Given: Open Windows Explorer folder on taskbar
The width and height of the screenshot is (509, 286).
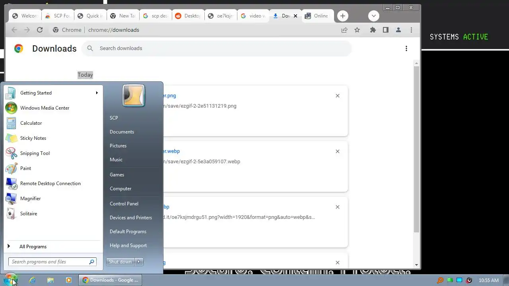Looking at the screenshot, I should tap(51, 280).
